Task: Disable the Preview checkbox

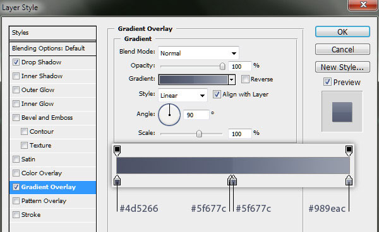Action: click(327, 82)
